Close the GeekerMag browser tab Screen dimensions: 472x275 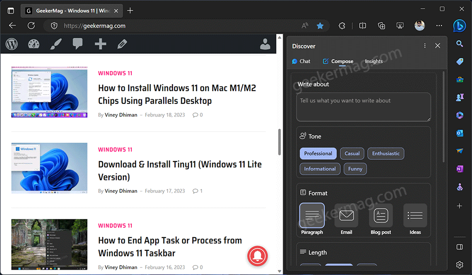[116, 11]
